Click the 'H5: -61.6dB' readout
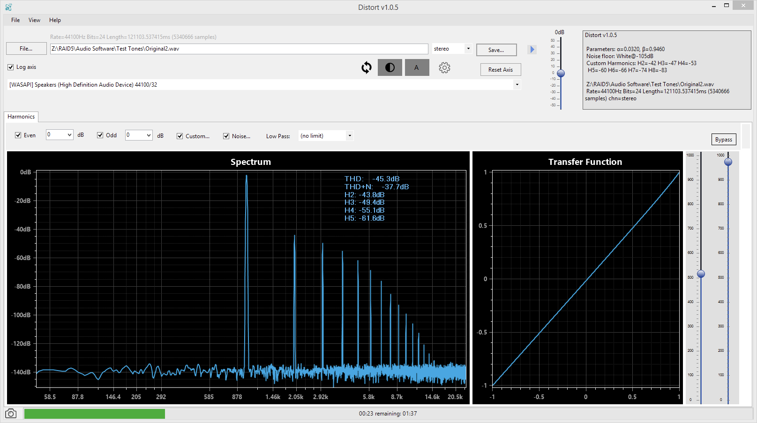 pos(365,218)
